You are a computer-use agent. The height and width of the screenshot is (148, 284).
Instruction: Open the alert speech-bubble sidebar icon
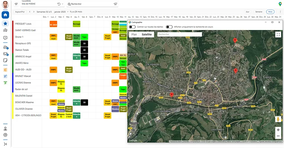(5, 38)
